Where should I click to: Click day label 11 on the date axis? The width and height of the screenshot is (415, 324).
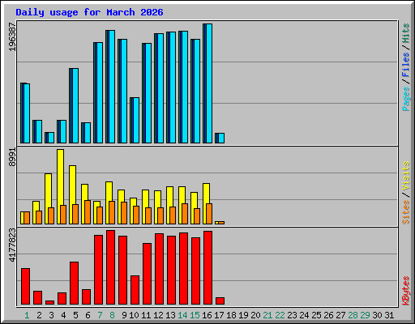point(146,315)
